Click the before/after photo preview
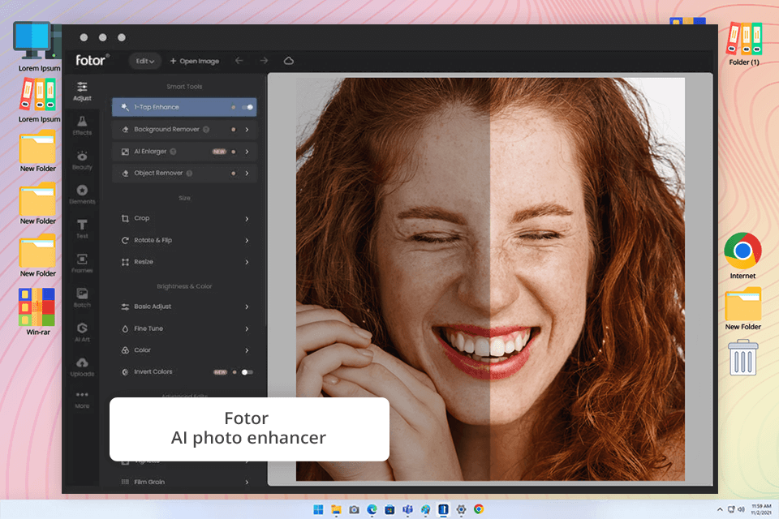This screenshot has width=779, height=519. pos(490,279)
